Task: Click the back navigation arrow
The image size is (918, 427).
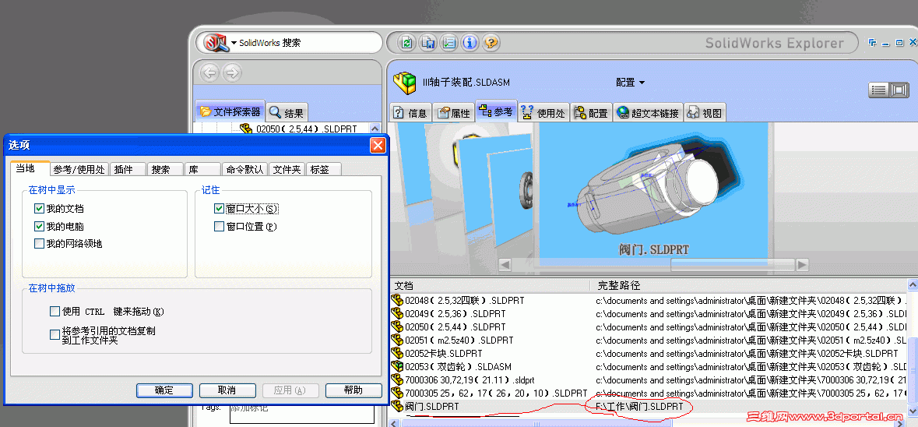Action: (x=209, y=73)
